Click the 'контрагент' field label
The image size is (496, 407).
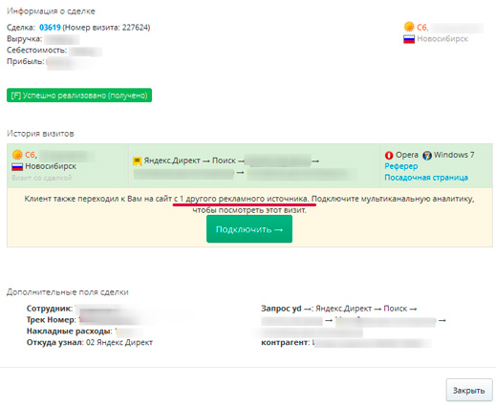286,342
